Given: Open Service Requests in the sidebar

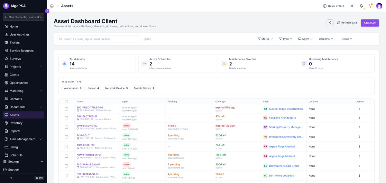Looking at the screenshot, I should pos(23,51).
